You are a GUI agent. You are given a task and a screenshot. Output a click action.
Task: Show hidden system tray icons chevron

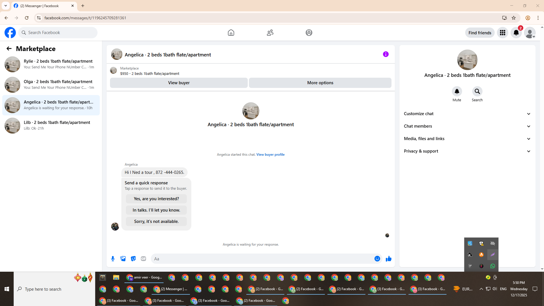481,289
